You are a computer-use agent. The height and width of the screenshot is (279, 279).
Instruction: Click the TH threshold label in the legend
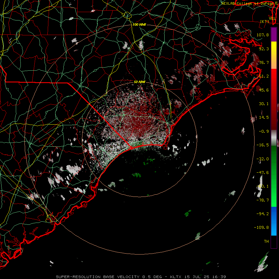click(x=266, y=241)
